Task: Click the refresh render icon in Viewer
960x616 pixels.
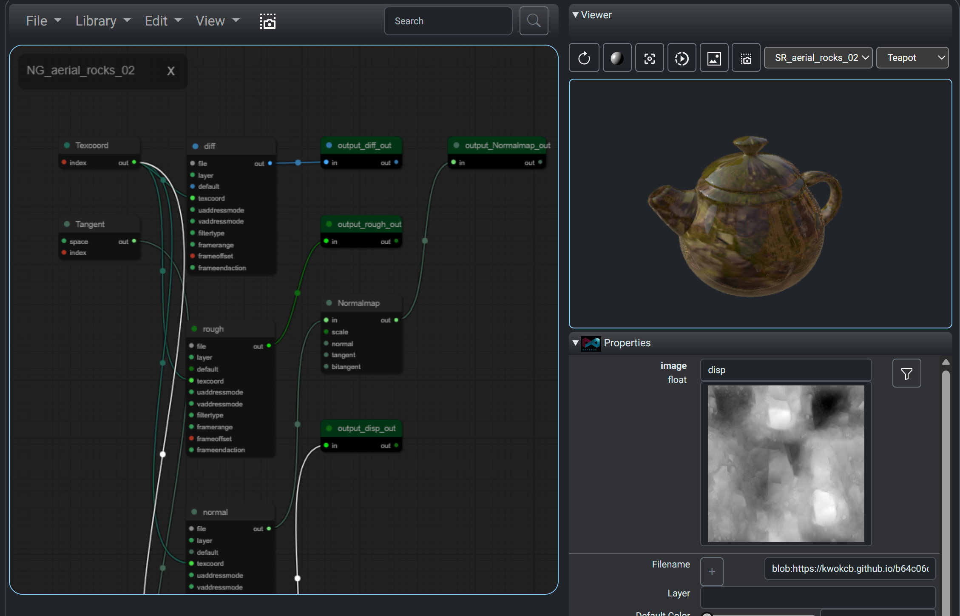Action: 584,58
